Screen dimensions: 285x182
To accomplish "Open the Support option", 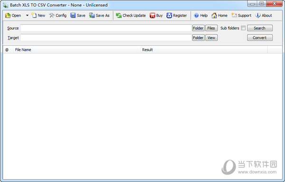I will 241,16.
